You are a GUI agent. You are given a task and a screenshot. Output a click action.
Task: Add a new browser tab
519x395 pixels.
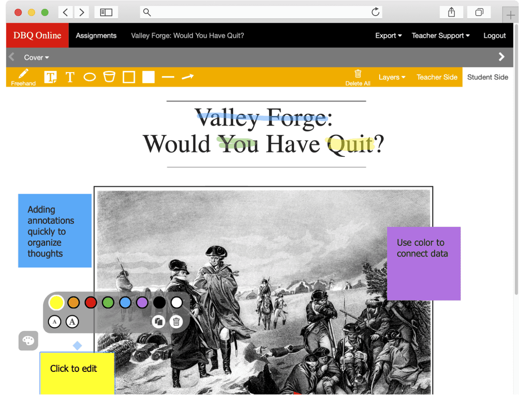click(510, 15)
